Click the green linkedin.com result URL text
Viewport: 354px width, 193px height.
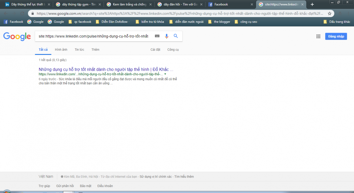pyautogui.click(x=101, y=74)
